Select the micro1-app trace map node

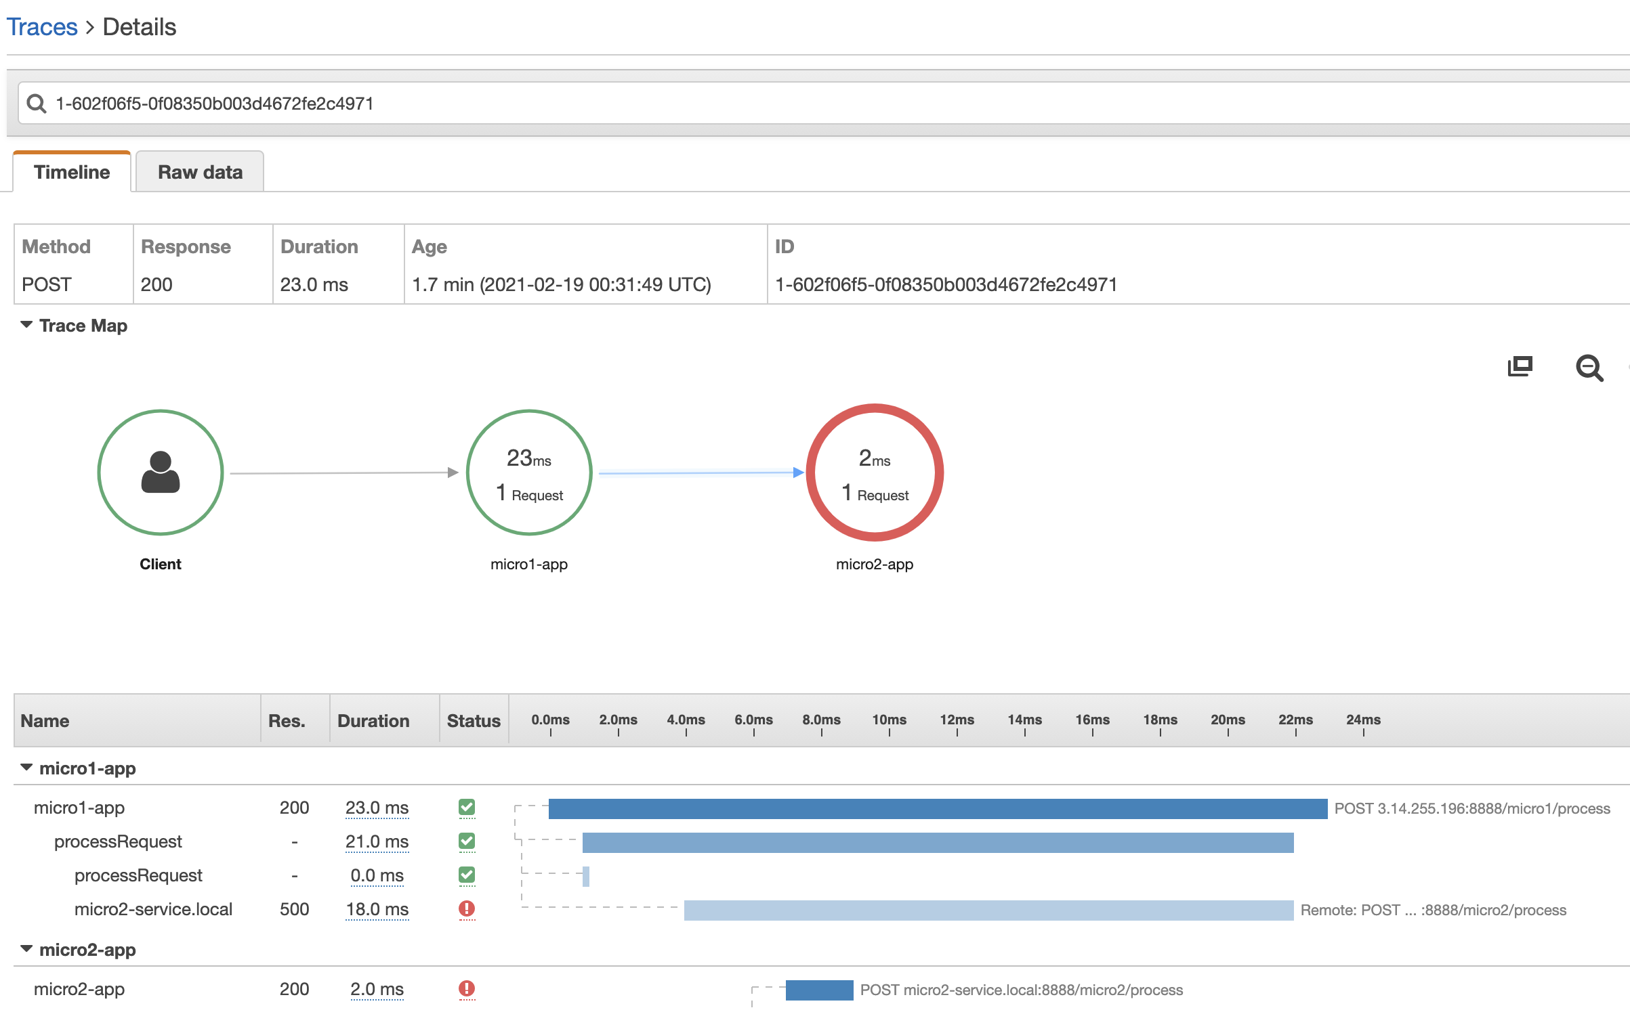click(x=529, y=472)
